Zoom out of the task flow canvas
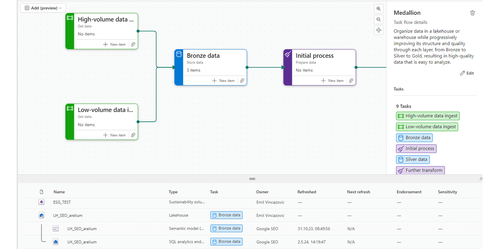The width and height of the screenshot is (499, 249). tap(378, 19)
